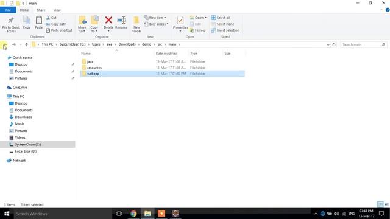
Task: Click Users breadcrumb in address bar
Action: click(x=96, y=44)
